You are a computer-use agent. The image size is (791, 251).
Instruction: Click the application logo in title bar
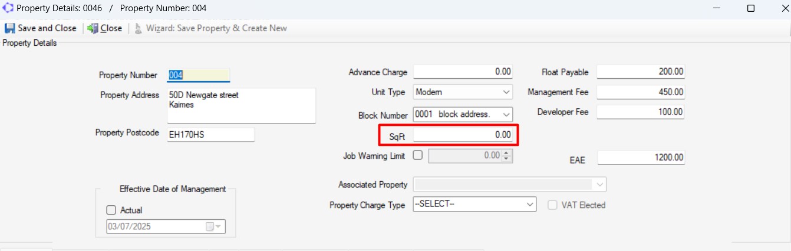pyautogui.click(x=8, y=9)
